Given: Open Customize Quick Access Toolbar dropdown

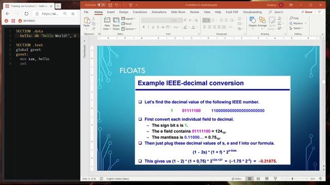Looking at the screenshot, I should click(x=137, y=5).
